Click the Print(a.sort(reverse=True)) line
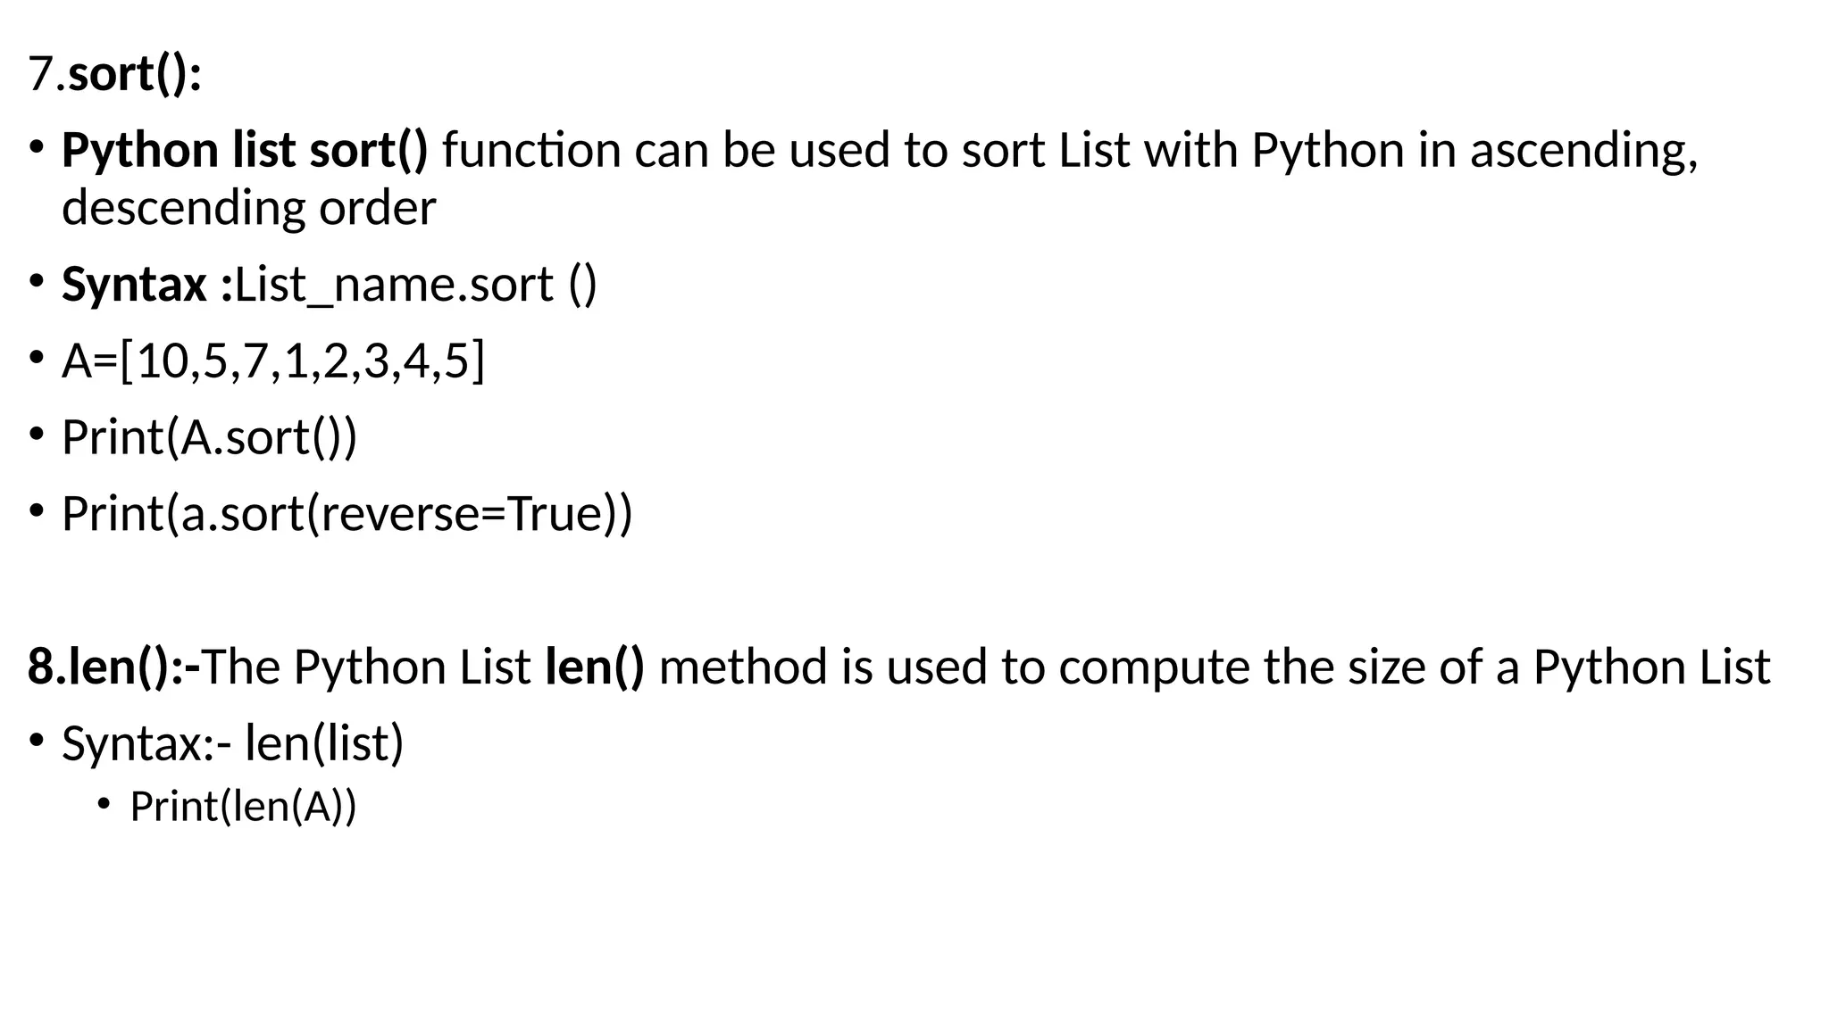This screenshot has height=1028, width=1829. tap(347, 514)
